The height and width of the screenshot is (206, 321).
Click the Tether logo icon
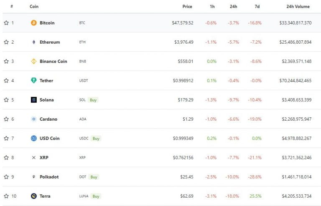[x=34, y=80]
